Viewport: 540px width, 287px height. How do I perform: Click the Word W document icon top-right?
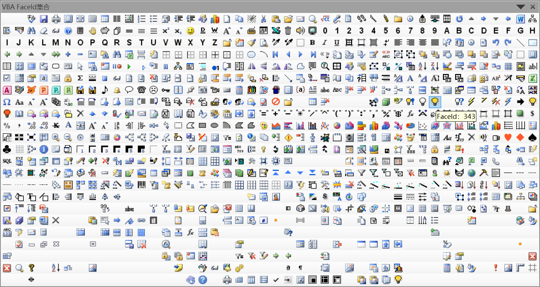(521, 19)
